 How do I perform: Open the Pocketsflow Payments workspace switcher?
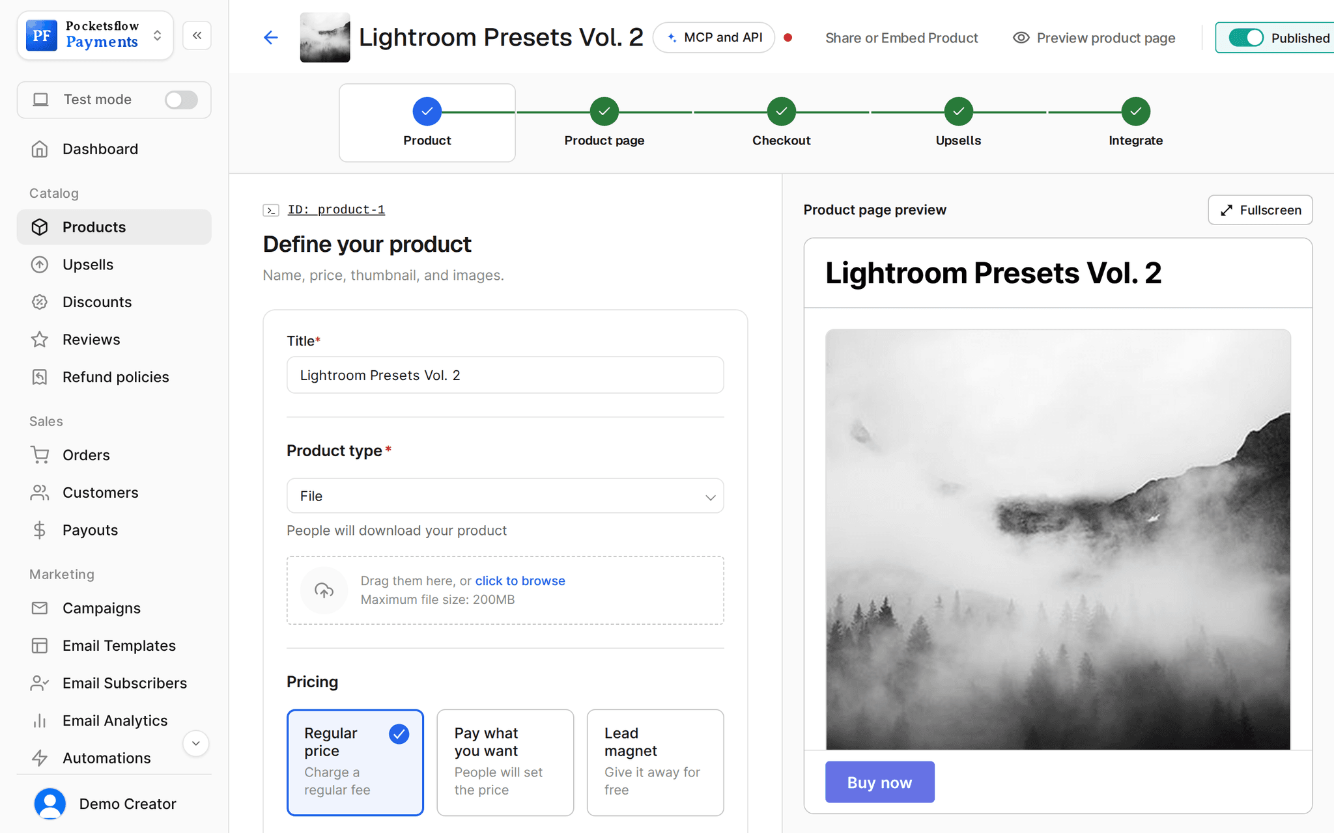coord(95,35)
